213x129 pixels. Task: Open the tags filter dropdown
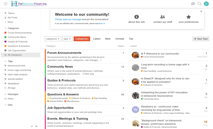(x=67, y=39)
